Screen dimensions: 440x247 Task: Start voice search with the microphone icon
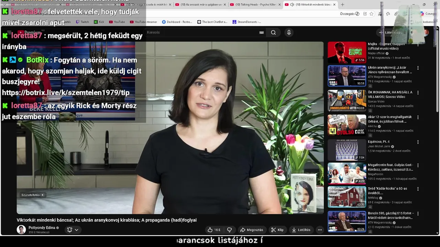coord(289,33)
